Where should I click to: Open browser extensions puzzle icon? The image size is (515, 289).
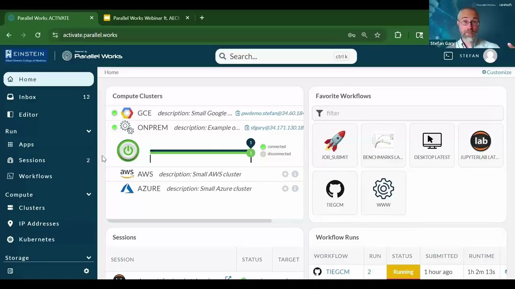point(398,35)
